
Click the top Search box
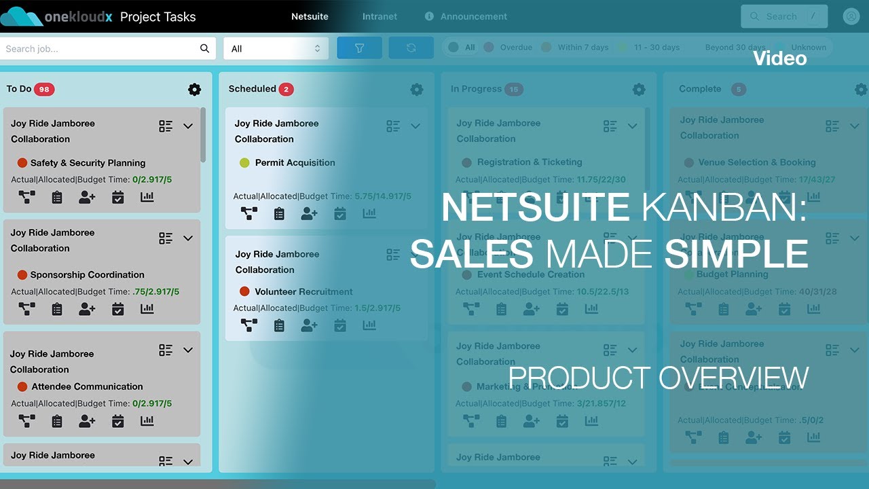click(x=784, y=16)
